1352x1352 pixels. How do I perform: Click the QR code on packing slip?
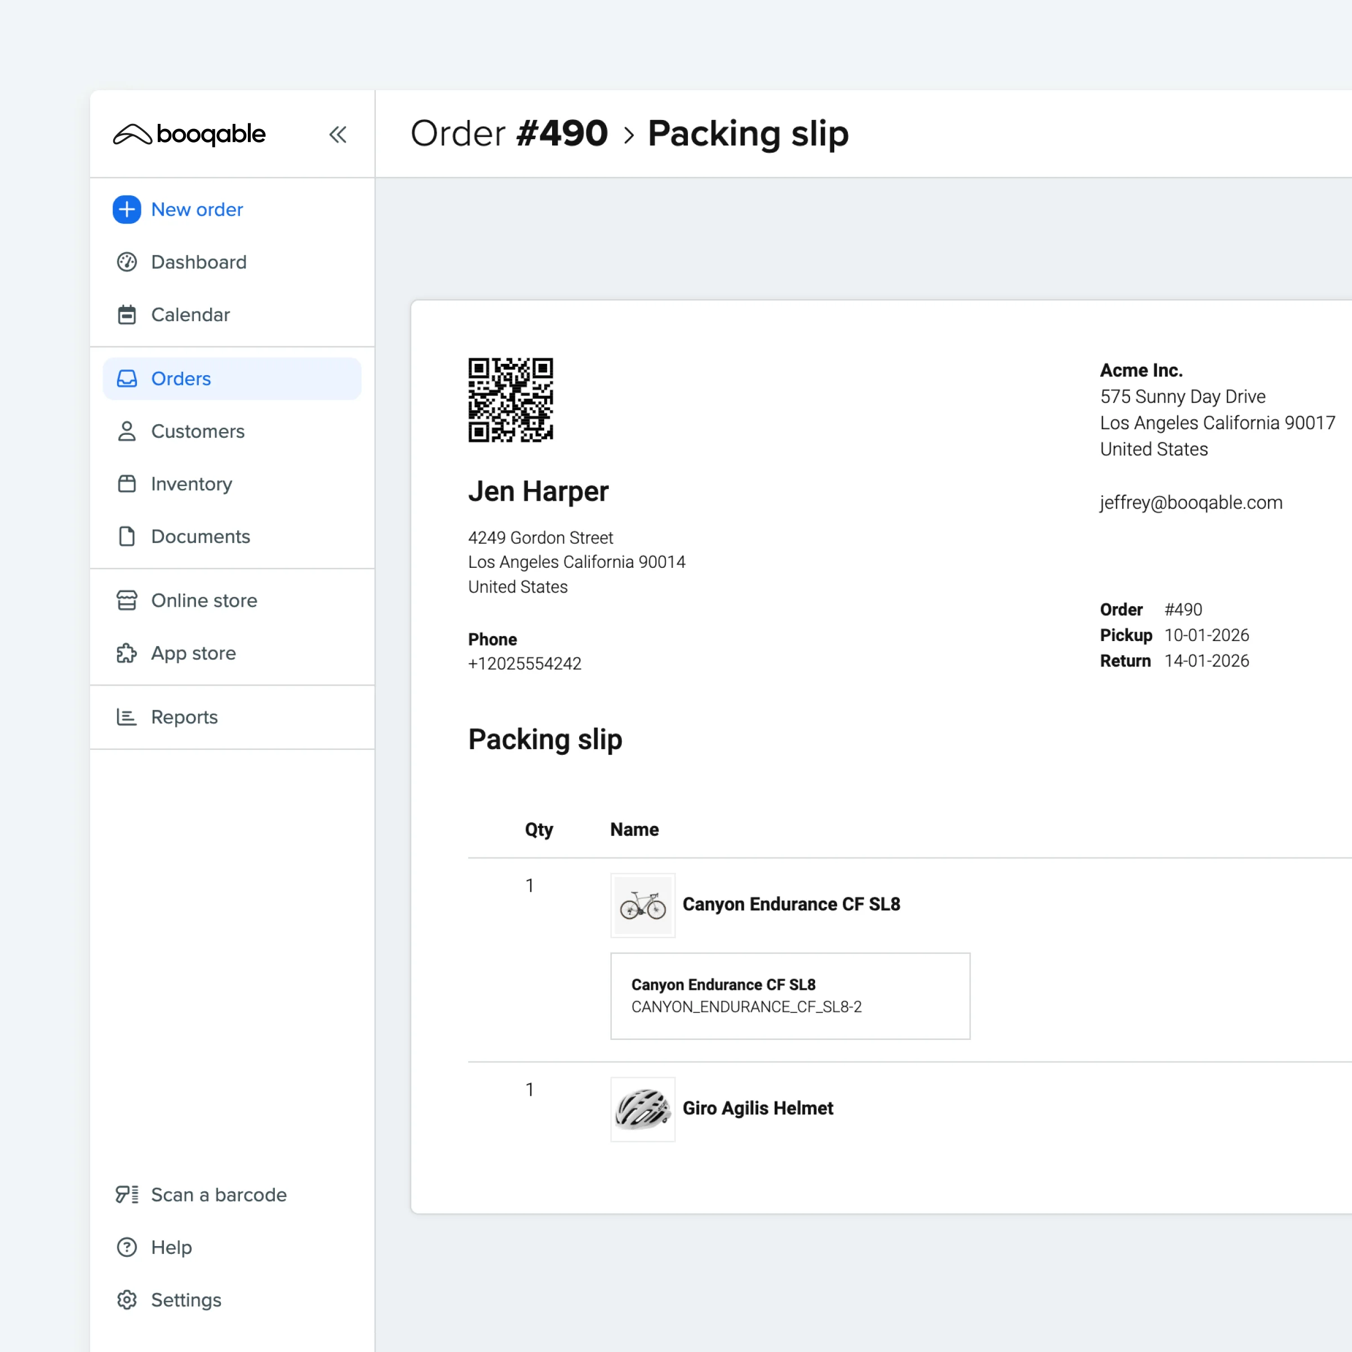510,399
